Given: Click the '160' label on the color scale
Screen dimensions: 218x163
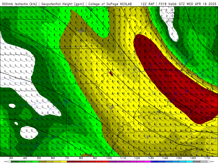Looking at the screenshot, I should [x=193, y=158].
